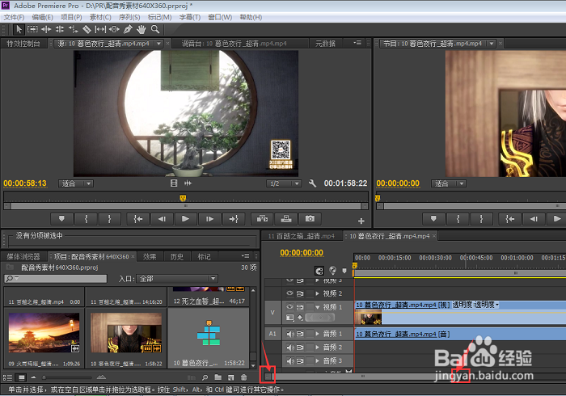Open the 入口 全部 dropdown

(177, 279)
